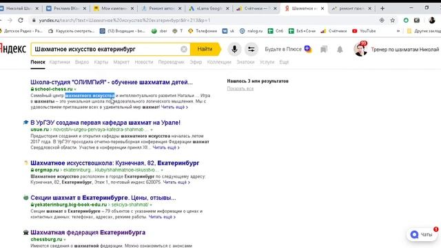Viewport: 441px width, 248px height.
Task: Switch to the Эфир search tab
Action: (196, 62)
